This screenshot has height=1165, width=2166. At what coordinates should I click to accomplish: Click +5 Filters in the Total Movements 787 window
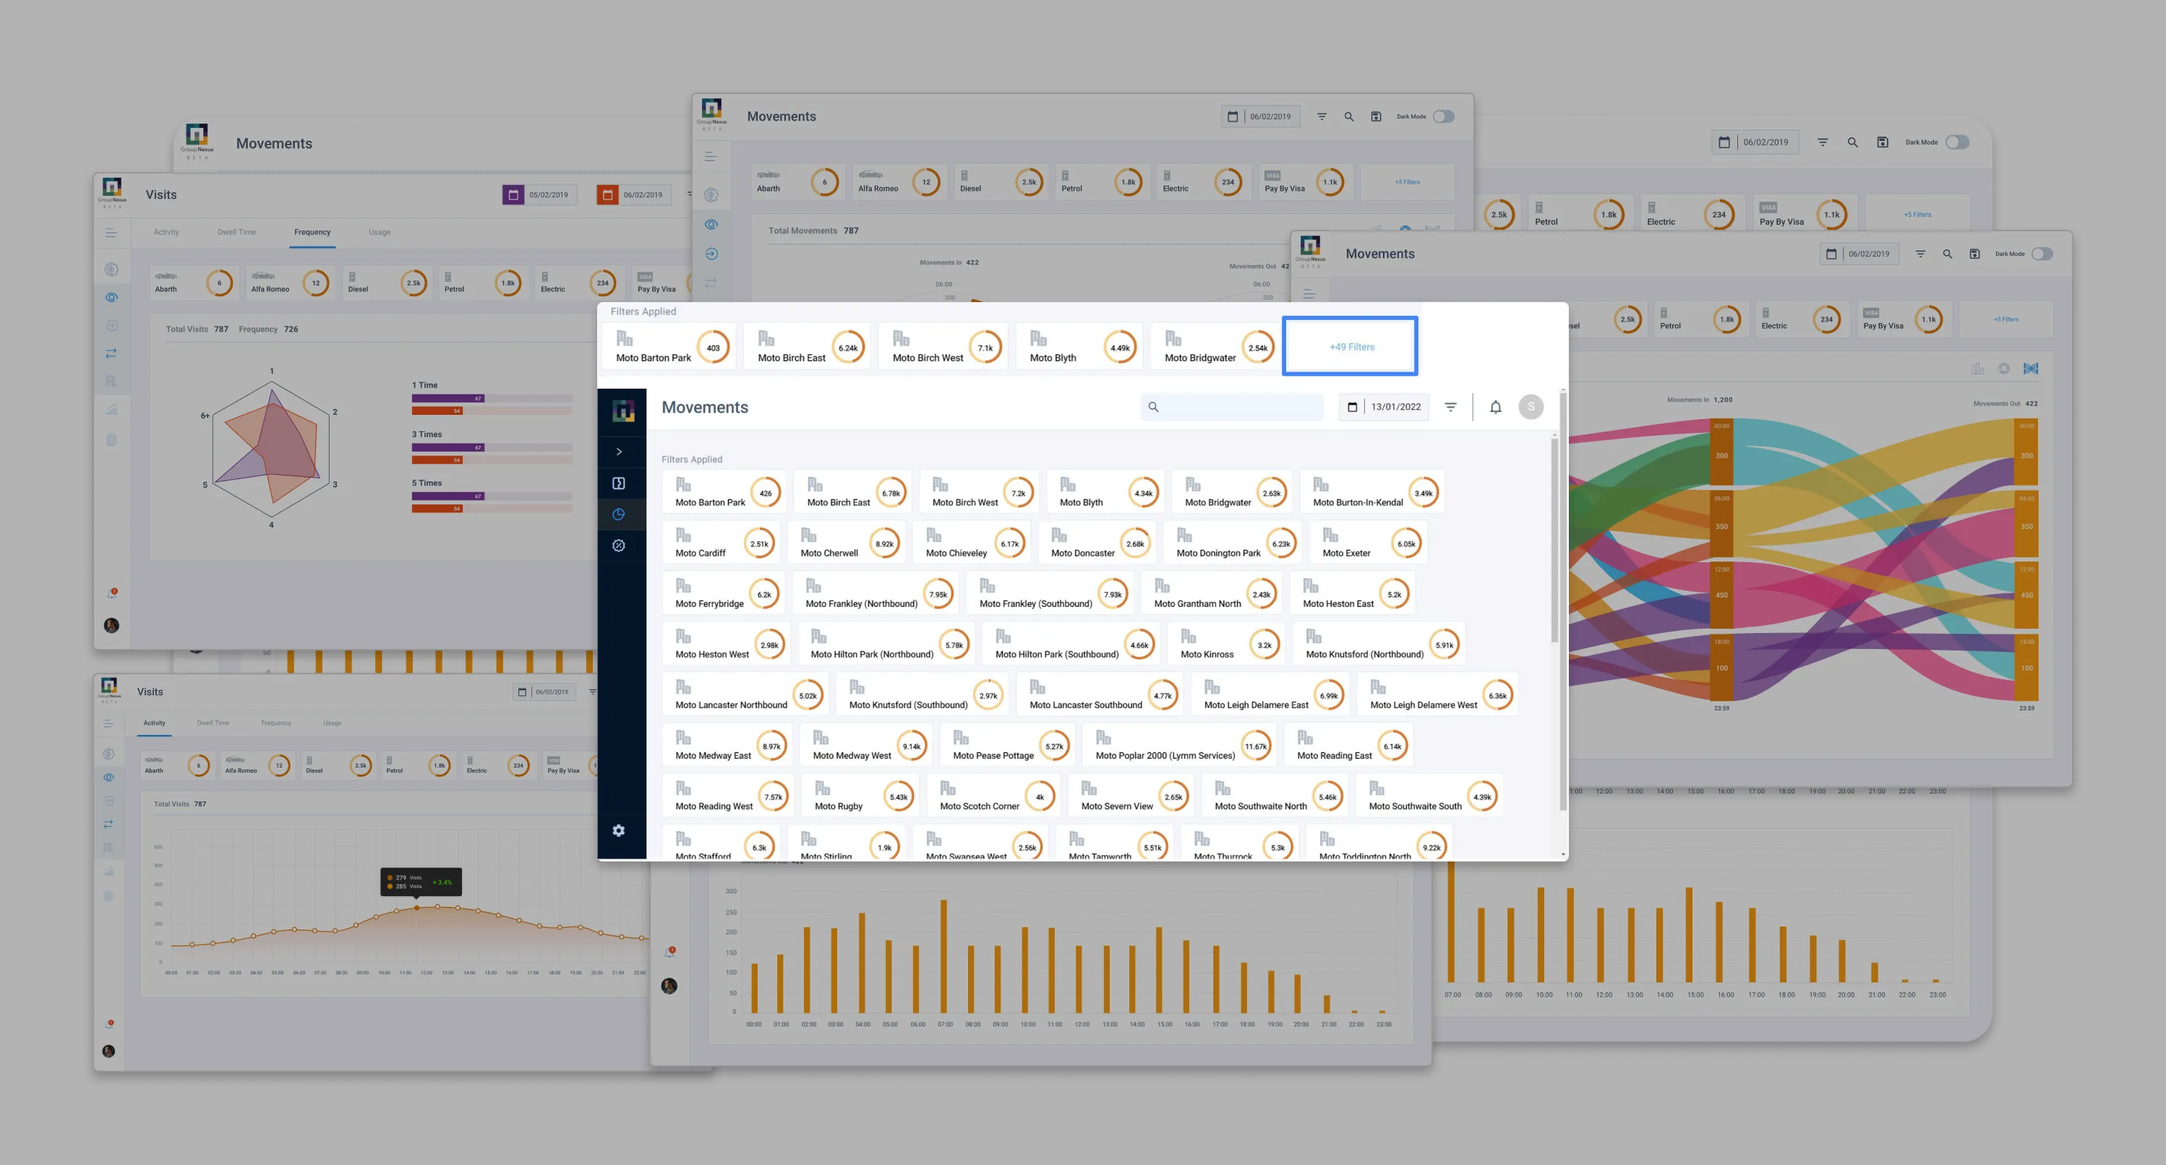pos(1407,181)
